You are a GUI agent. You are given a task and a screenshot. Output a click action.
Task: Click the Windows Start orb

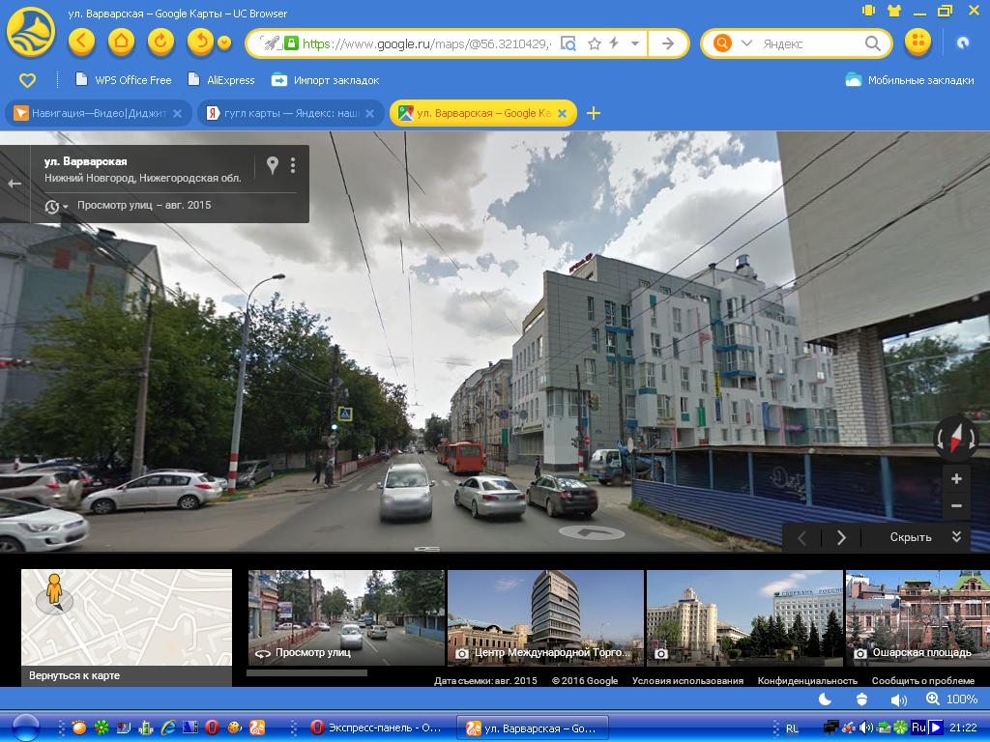click(x=25, y=728)
